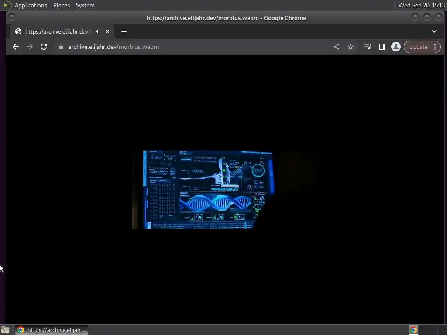Open the Chrome profile avatar

tap(395, 47)
